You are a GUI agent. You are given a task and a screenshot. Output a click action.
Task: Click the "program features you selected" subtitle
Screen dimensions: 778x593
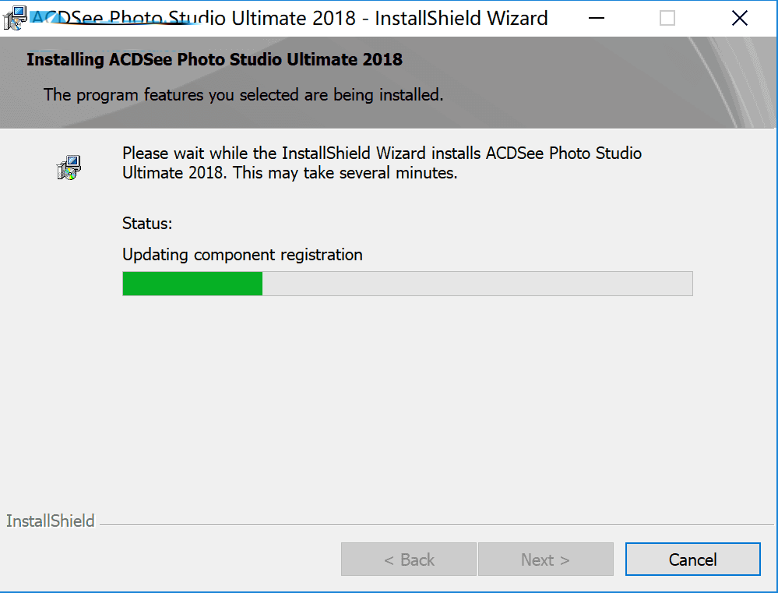[243, 95]
